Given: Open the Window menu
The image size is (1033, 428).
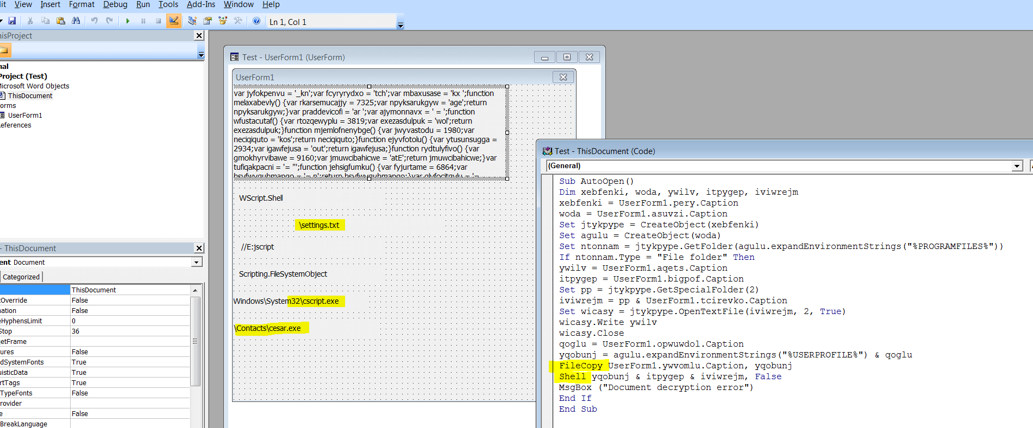Looking at the screenshot, I should [x=239, y=4].
